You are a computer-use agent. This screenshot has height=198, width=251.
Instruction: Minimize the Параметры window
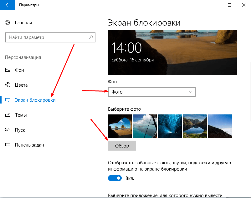215,5
